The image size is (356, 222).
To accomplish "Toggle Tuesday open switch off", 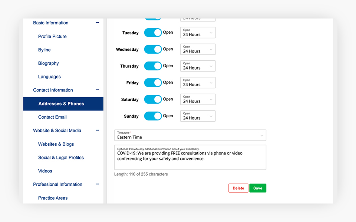I will (x=153, y=33).
